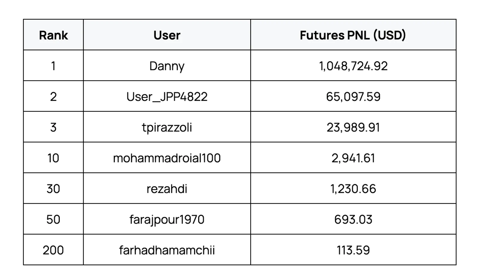Click rank number 50
Screen dimensions: 480x272
[x=53, y=220]
